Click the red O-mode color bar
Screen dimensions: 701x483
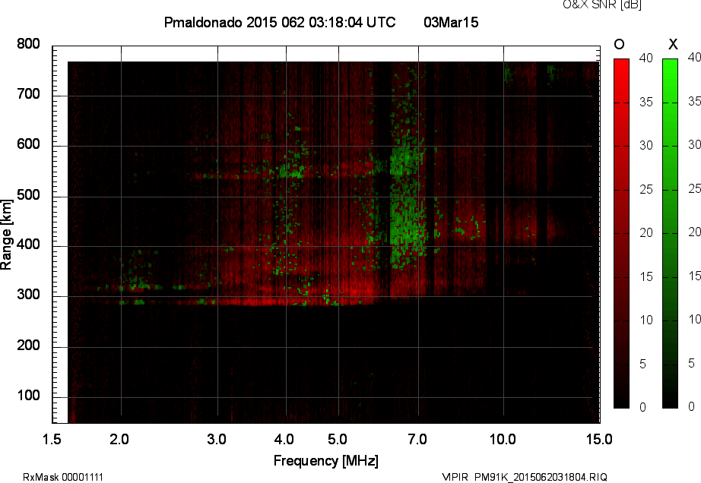pos(621,233)
